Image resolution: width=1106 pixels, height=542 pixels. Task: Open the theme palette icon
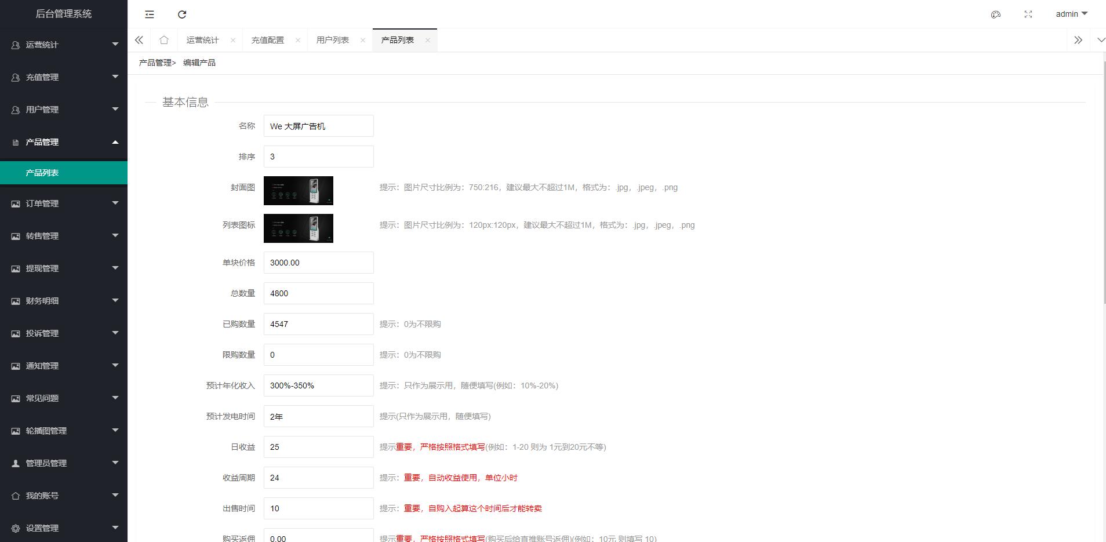click(996, 14)
